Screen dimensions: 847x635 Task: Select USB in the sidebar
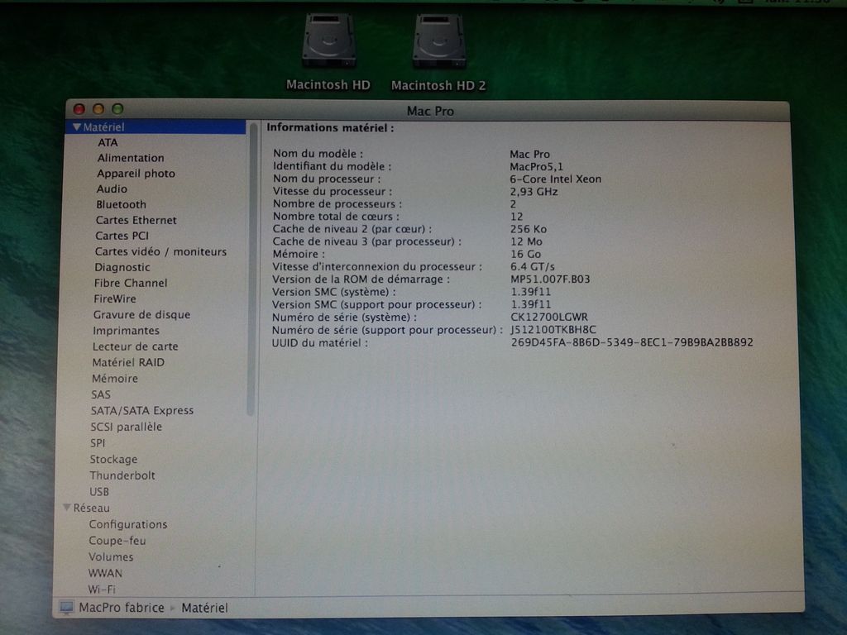[x=99, y=491]
